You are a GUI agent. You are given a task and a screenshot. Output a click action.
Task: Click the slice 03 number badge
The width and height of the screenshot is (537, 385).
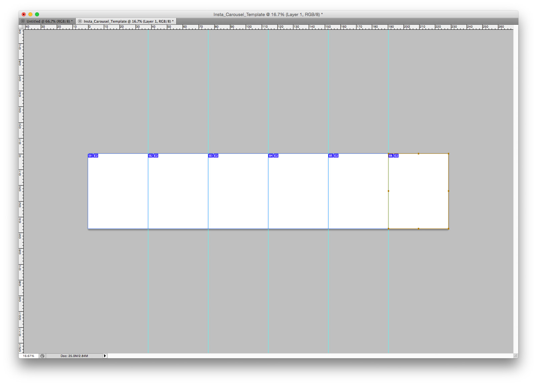(210, 156)
